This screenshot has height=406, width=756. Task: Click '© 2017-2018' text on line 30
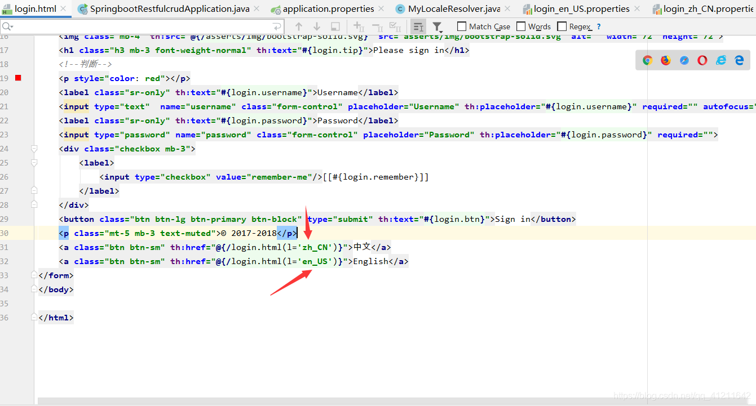click(x=250, y=233)
